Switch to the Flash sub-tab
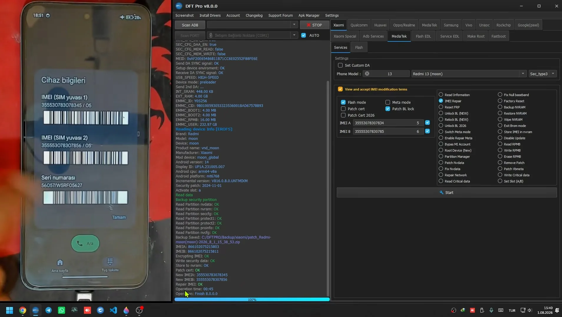 [x=359, y=47]
